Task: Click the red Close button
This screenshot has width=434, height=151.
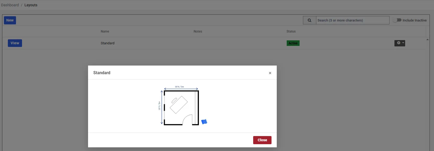Action: 262,140
